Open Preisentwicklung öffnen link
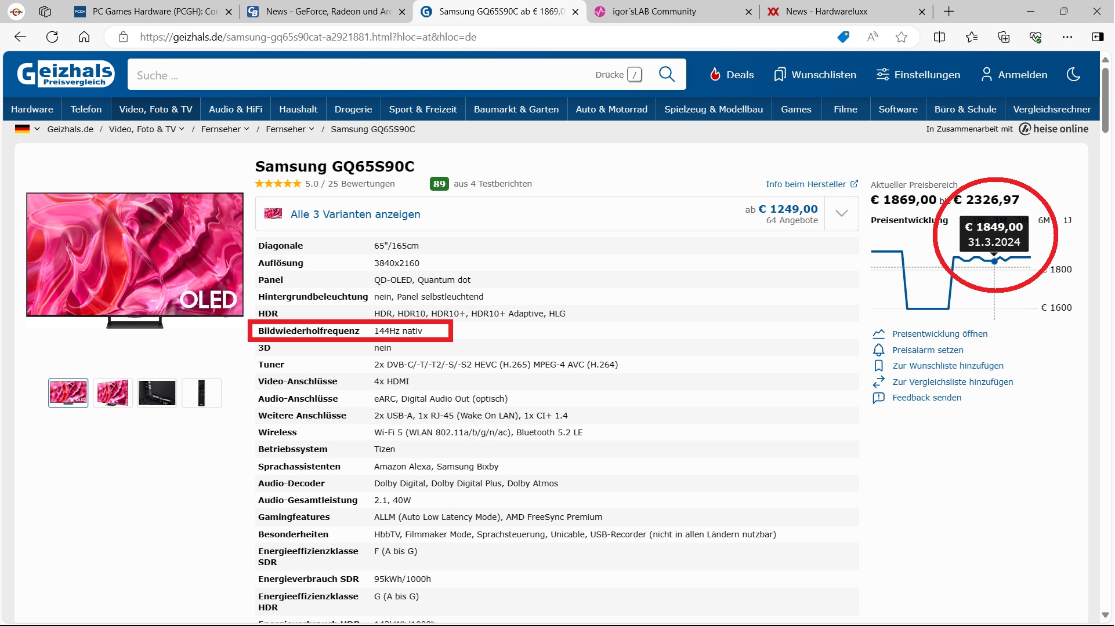Screen dimensions: 1115x626 point(939,334)
